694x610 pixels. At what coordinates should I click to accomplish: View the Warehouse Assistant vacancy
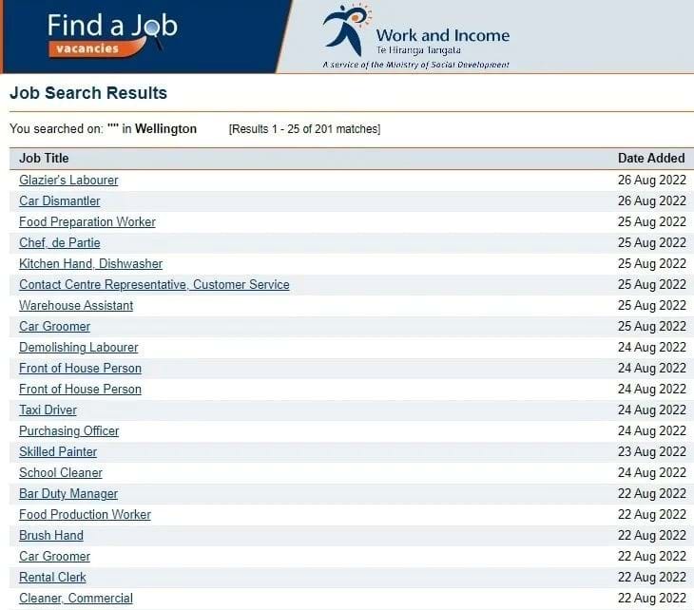(76, 305)
